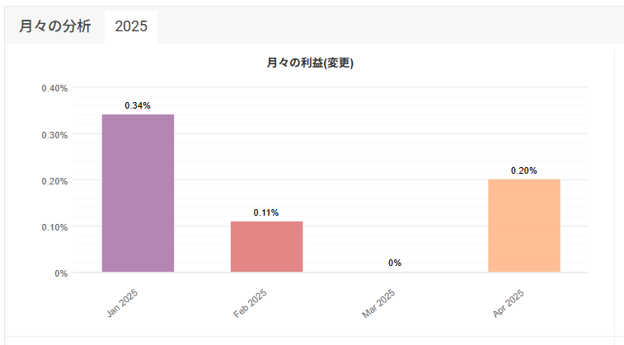
Task: Click the Apr 2025 axis label
Action: pyautogui.click(x=509, y=304)
